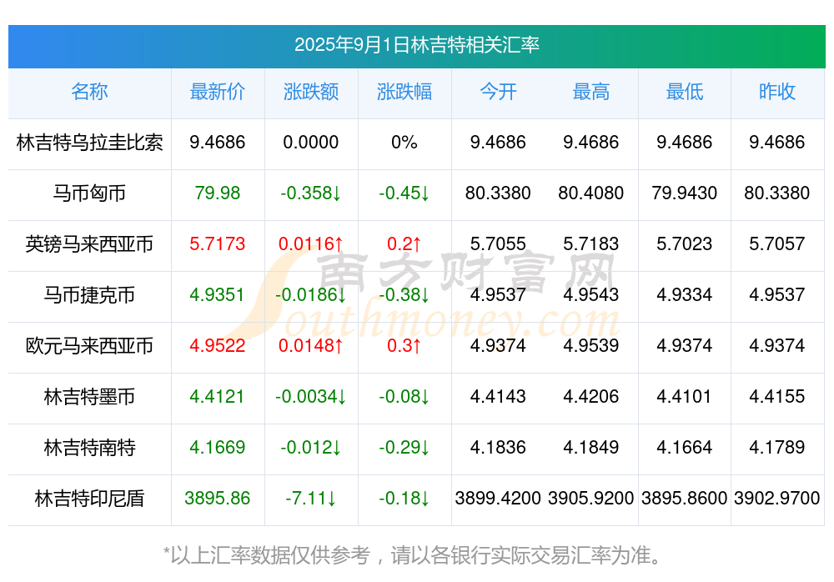This screenshot has width=834, height=582.
Task: Click the row name 林吉特南特
Action: point(89,448)
